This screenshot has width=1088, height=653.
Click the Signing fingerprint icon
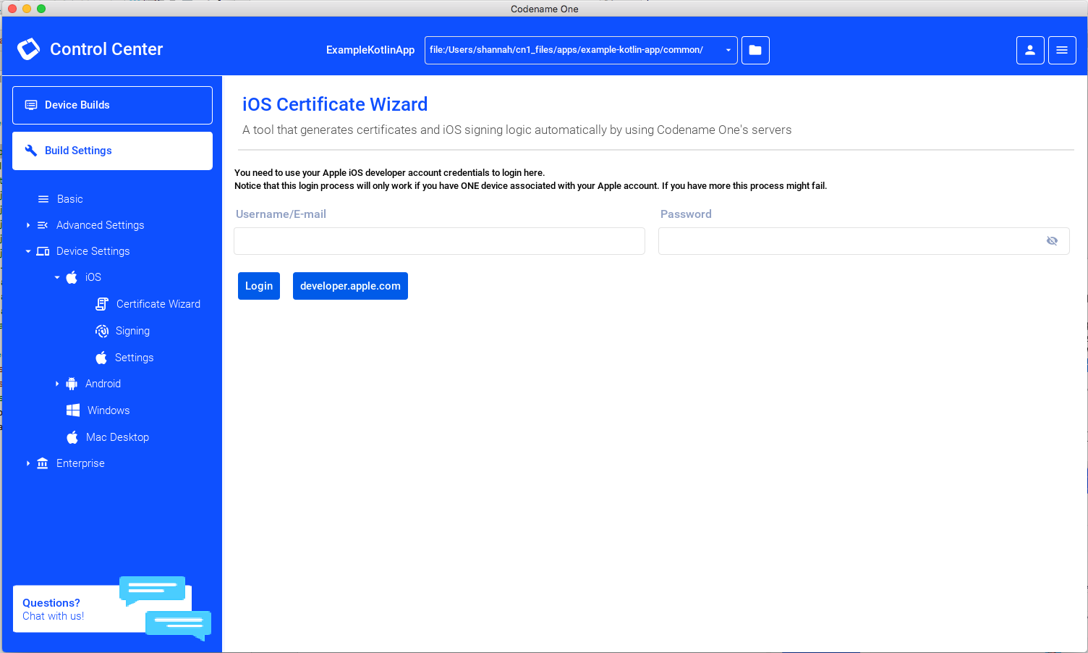[102, 331]
